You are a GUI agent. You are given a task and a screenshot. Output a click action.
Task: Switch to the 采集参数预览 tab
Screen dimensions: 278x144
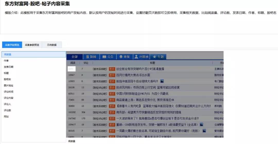pos(32,45)
